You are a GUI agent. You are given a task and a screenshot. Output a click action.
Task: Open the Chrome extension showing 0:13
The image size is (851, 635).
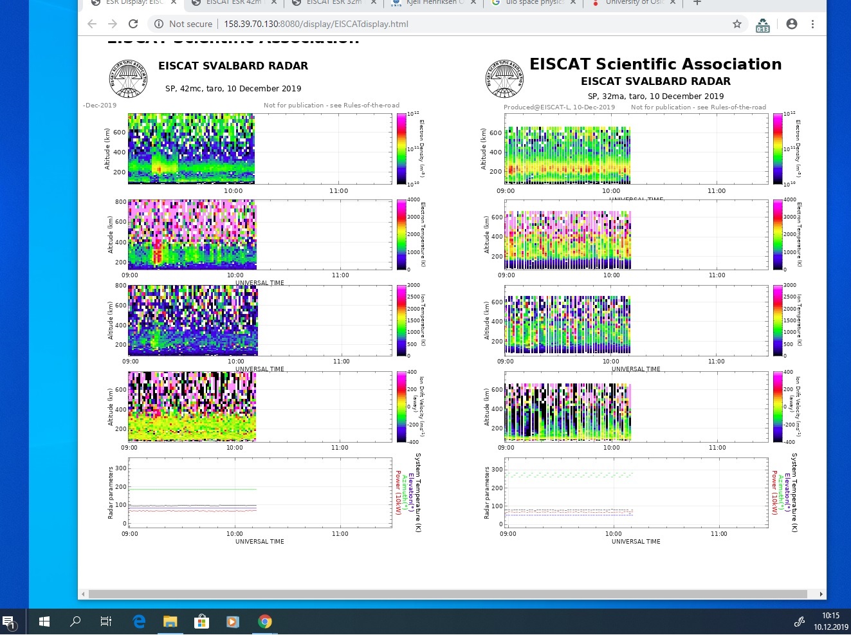(762, 25)
